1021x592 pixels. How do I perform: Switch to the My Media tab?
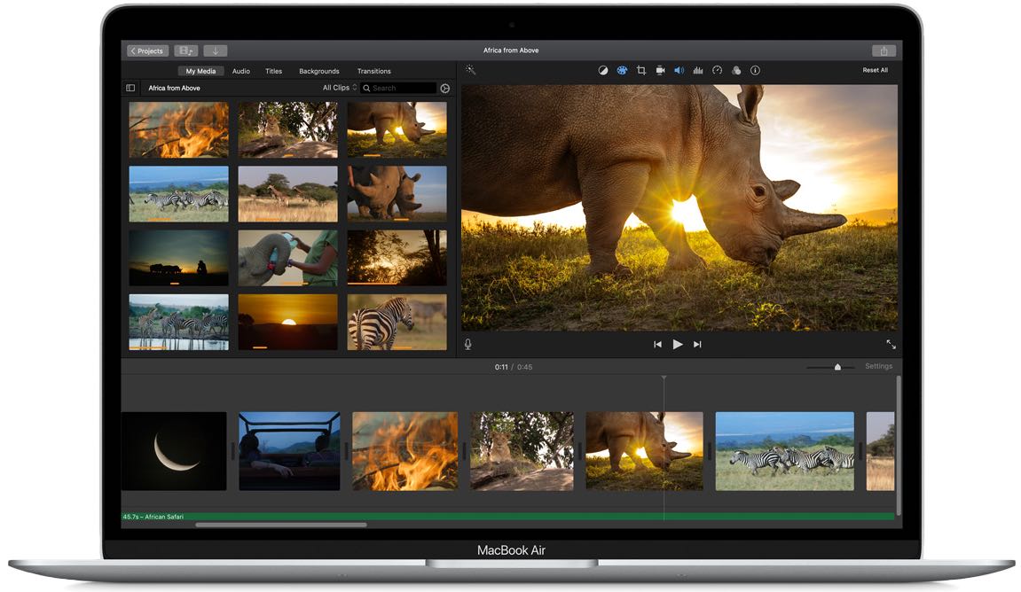200,71
